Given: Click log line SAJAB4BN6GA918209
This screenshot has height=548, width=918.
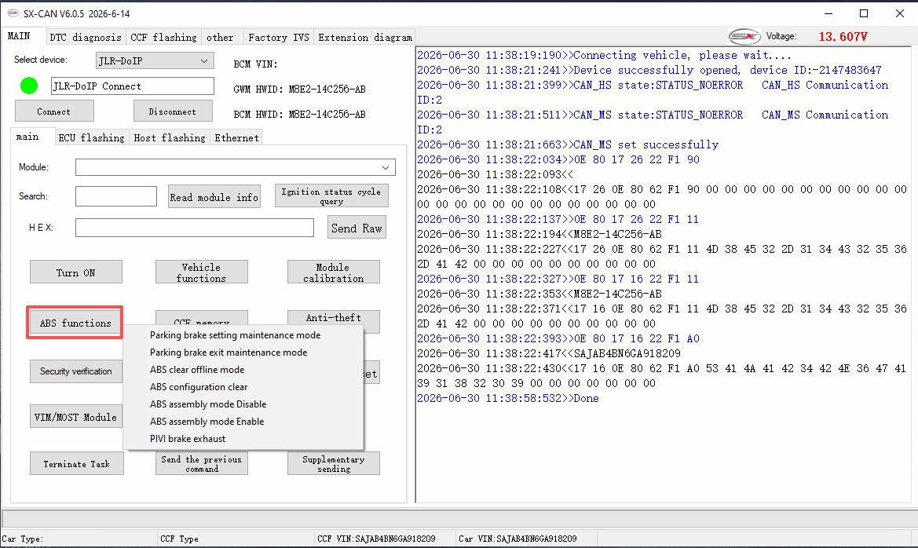Looking at the screenshot, I should click(549, 353).
